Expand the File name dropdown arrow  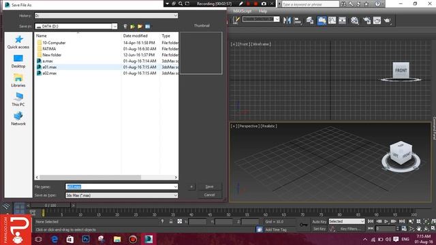tap(176, 186)
